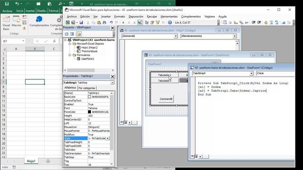Screen dimensions: 303x170
Task: Open the Depuración menu
Action: [x=136, y=17]
